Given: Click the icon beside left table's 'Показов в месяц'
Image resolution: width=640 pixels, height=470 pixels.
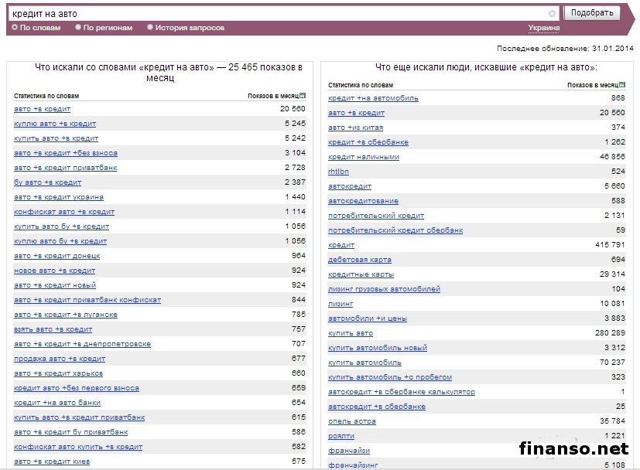Looking at the screenshot, I should [x=303, y=96].
